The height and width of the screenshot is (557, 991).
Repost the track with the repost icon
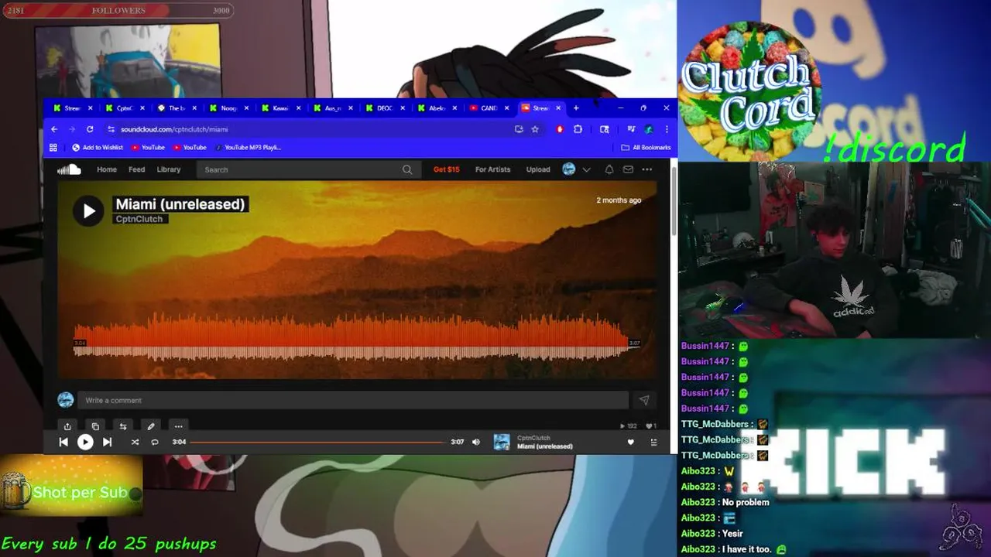(x=122, y=426)
